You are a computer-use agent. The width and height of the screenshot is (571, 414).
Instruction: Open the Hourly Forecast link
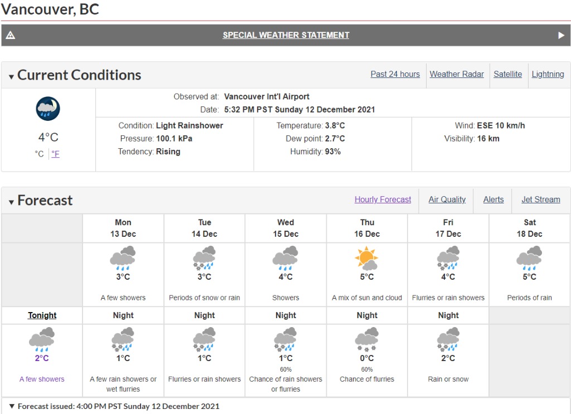pos(383,199)
